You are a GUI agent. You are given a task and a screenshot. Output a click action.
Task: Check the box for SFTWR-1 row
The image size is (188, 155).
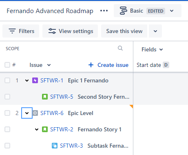[7, 80]
